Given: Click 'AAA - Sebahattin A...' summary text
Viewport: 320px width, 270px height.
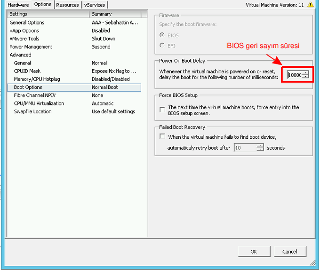Looking at the screenshot, I should click(115, 23).
